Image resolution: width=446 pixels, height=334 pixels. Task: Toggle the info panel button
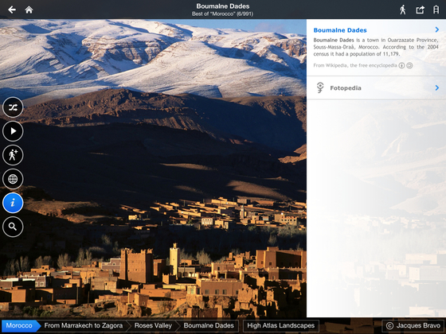[x=13, y=203]
